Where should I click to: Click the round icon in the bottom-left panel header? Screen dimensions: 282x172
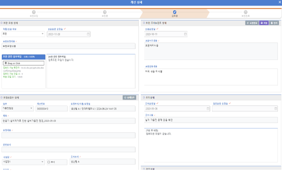[x=1, y=97]
